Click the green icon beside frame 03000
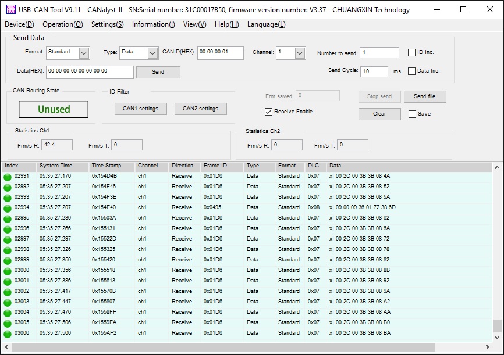 [8, 271]
